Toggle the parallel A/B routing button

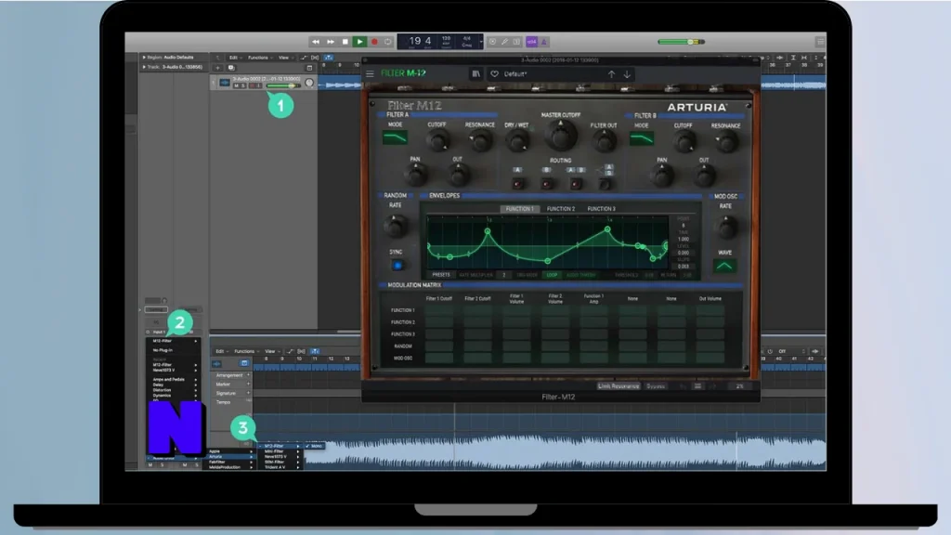tap(605, 184)
